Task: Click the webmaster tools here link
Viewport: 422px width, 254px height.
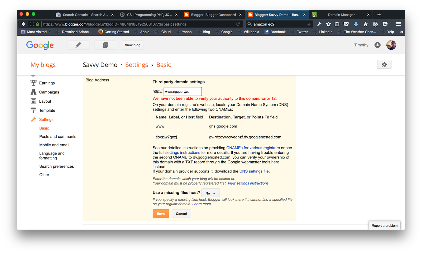Action: click(275, 162)
